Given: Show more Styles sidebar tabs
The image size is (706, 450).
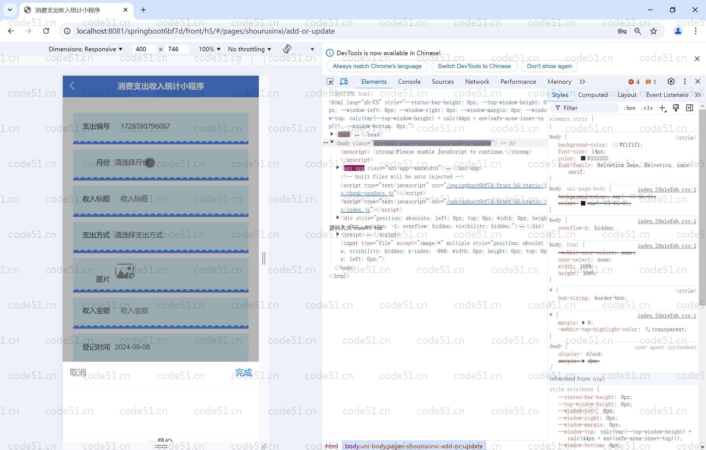Looking at the screenshot, I should coord(698,95).
